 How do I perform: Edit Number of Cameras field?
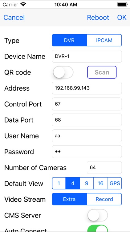[x=104, y=167]
